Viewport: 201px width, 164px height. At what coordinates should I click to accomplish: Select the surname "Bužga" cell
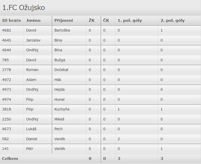point(60,60)
